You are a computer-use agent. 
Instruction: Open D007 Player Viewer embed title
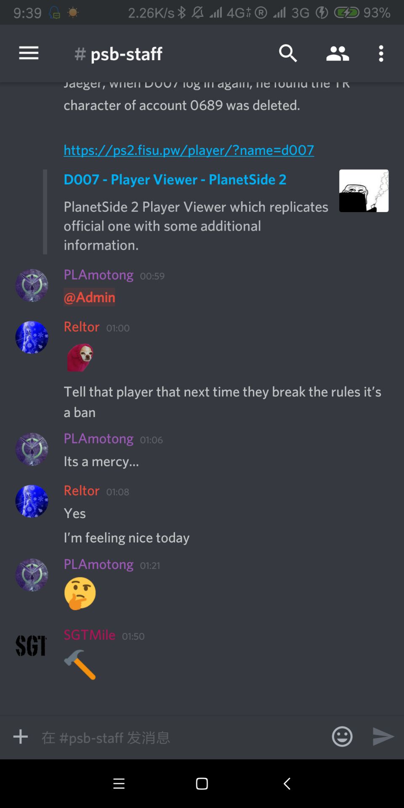tap(175, 180)
